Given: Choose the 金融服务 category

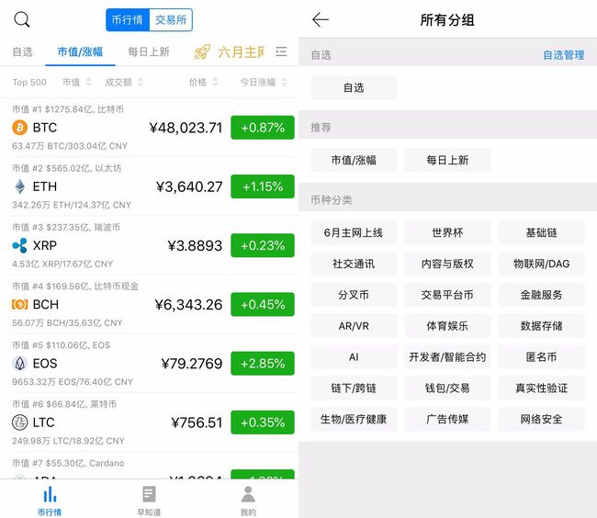Looking at the screenshot, I should pyautogui.click(x=541, y=295).
